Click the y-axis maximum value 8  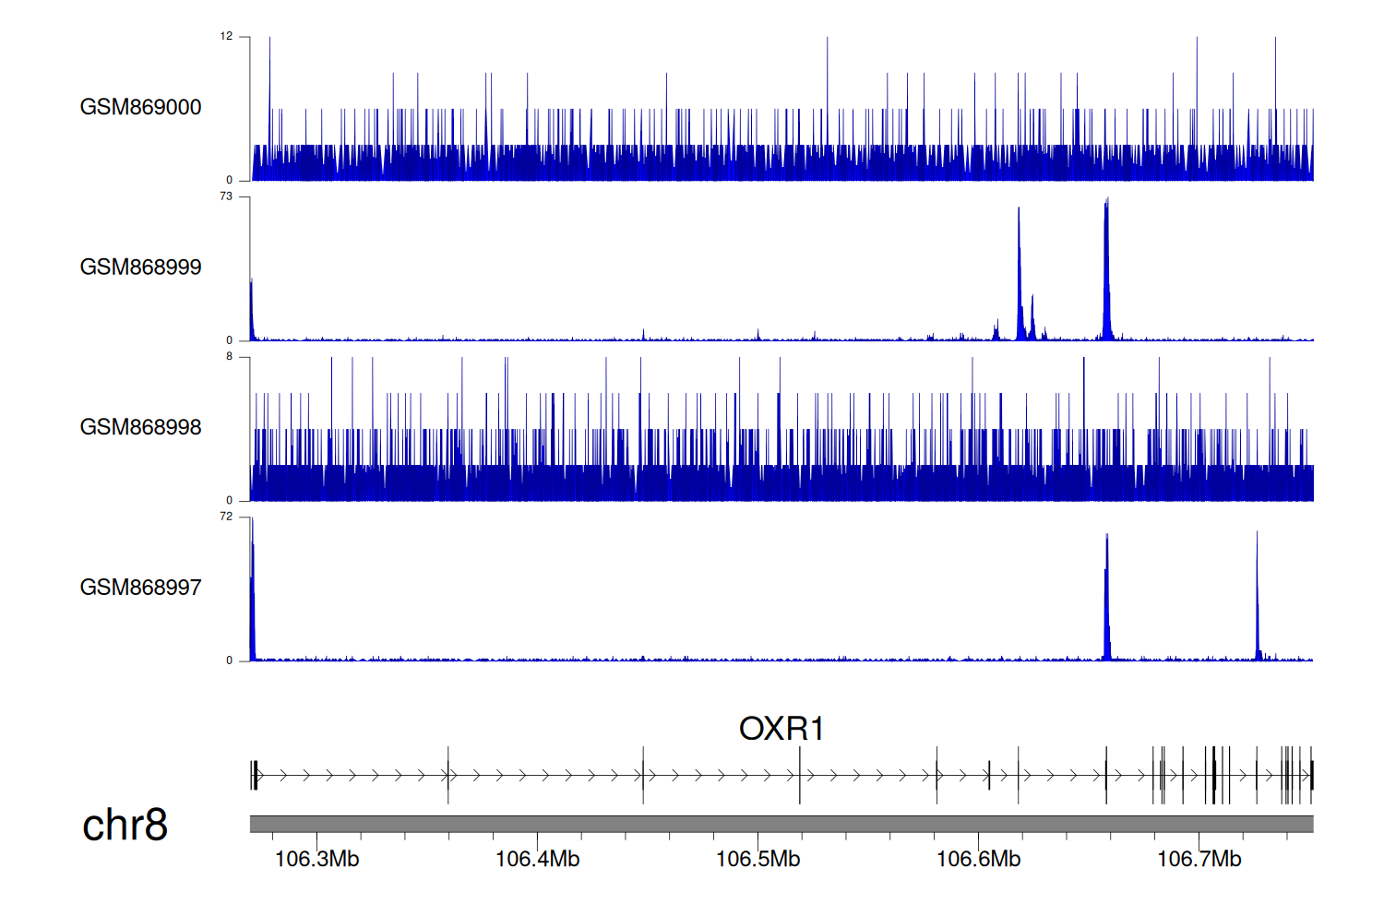tap(229, 357)
